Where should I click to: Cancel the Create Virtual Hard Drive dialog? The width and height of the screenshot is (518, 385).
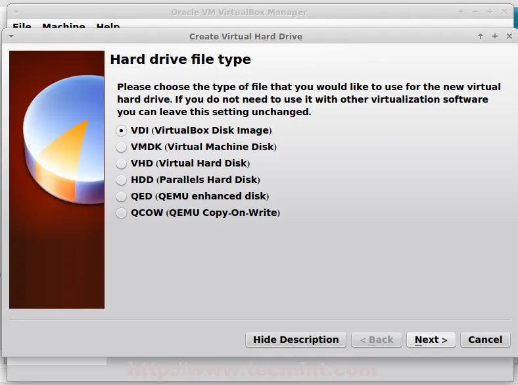[x=485, y=340]
